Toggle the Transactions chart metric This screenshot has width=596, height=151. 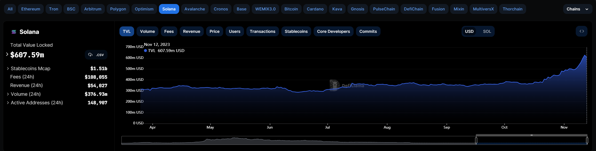point(262,31)
